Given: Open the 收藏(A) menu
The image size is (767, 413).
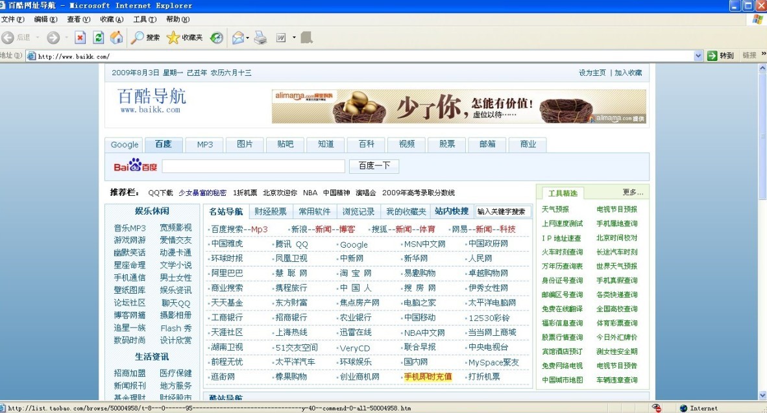Looking at the screenshot, I should pyautogui.click(x=112, y=19).
